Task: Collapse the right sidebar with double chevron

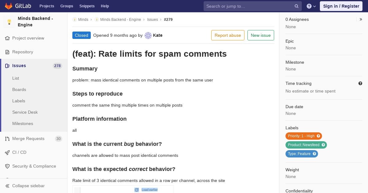Action: pyautogui.click(x=361, y=19)
